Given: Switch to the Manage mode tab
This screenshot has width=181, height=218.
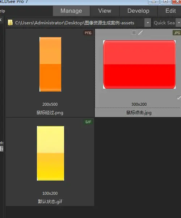Looking at the screenshot, I should pos(71,11).
